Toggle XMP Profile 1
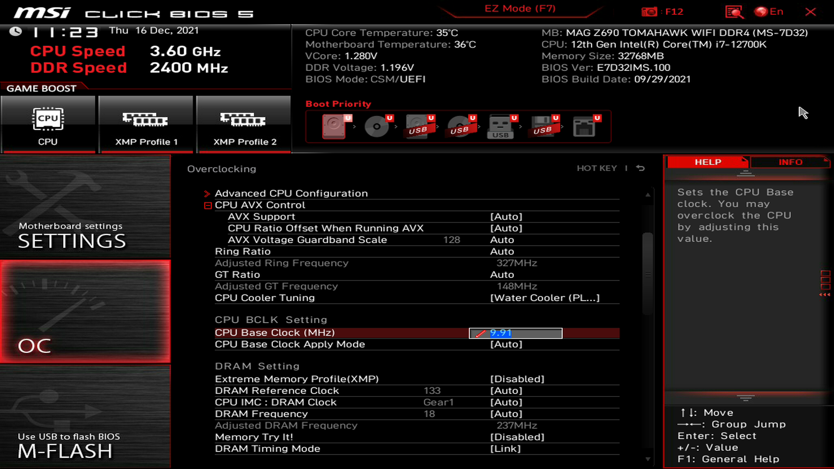 (x=146, y=125)
